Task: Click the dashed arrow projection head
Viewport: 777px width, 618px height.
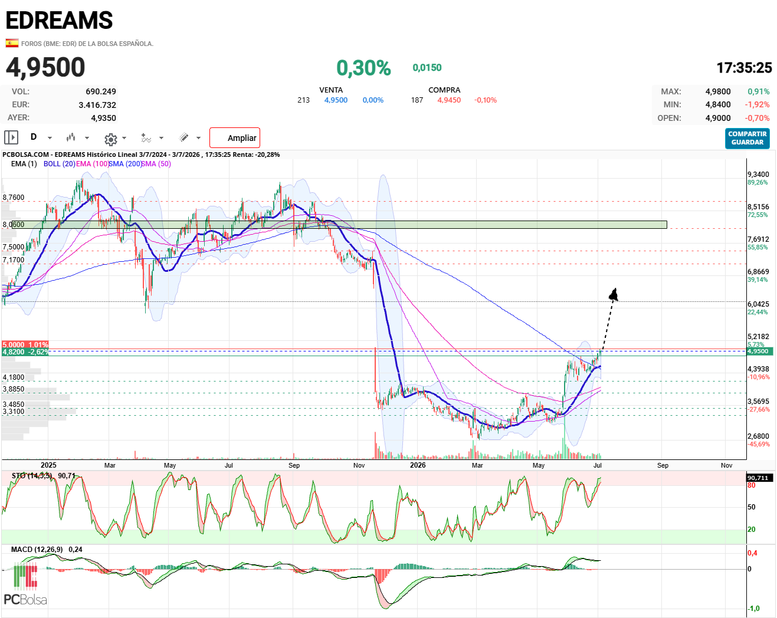Action: [x=614, y=294]
